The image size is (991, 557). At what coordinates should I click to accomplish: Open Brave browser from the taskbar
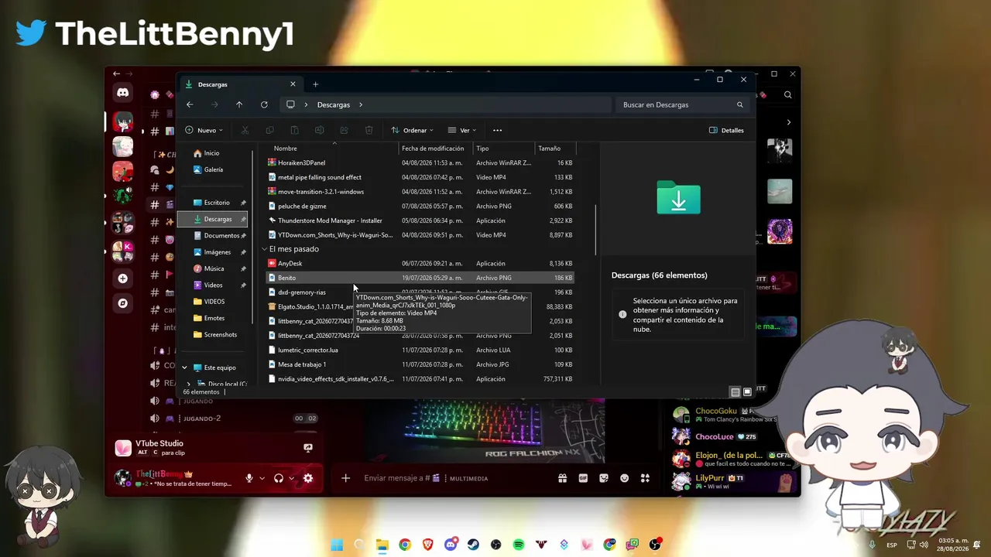point(427,545)
